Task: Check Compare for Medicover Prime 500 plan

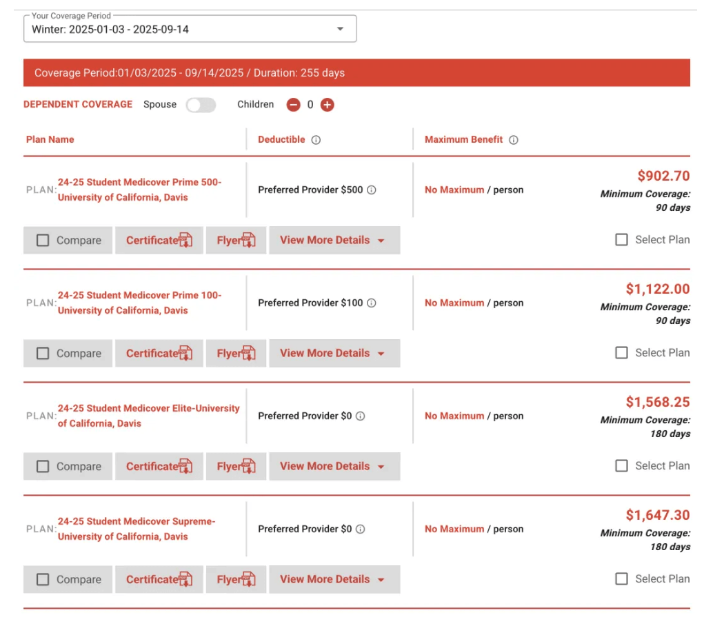Action: [43, 240]
